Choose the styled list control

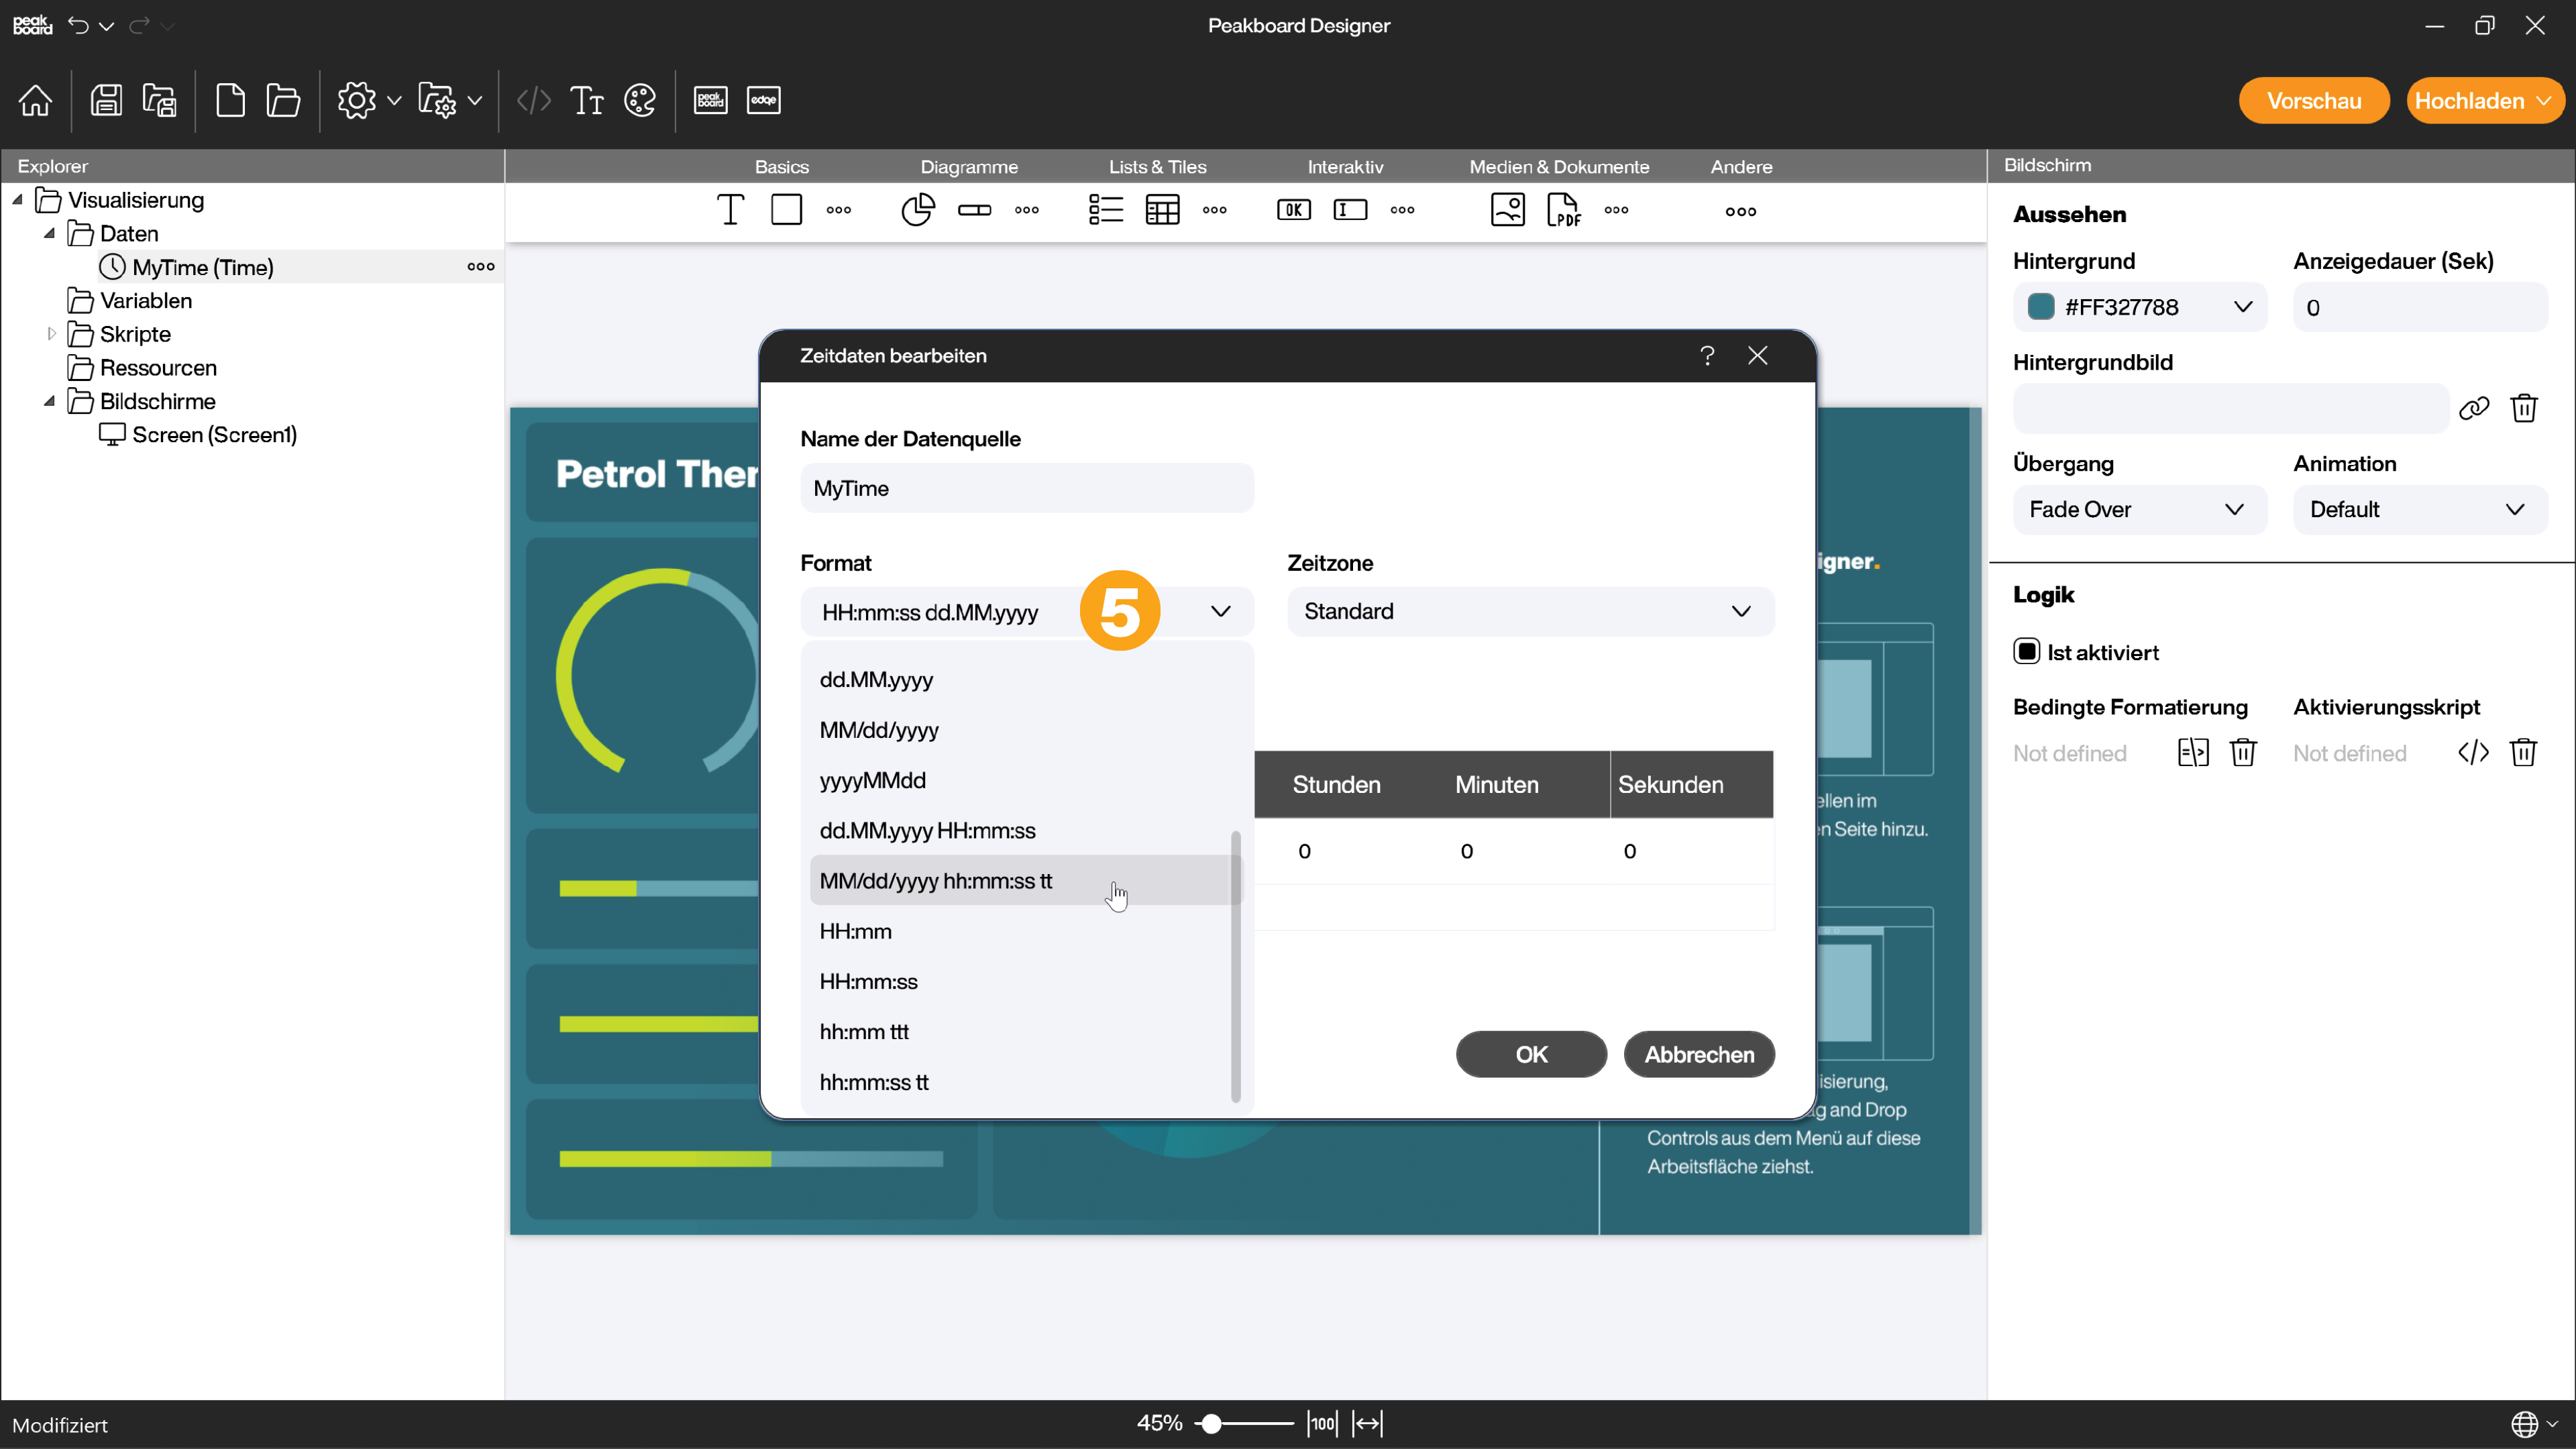coord(1106,210)
